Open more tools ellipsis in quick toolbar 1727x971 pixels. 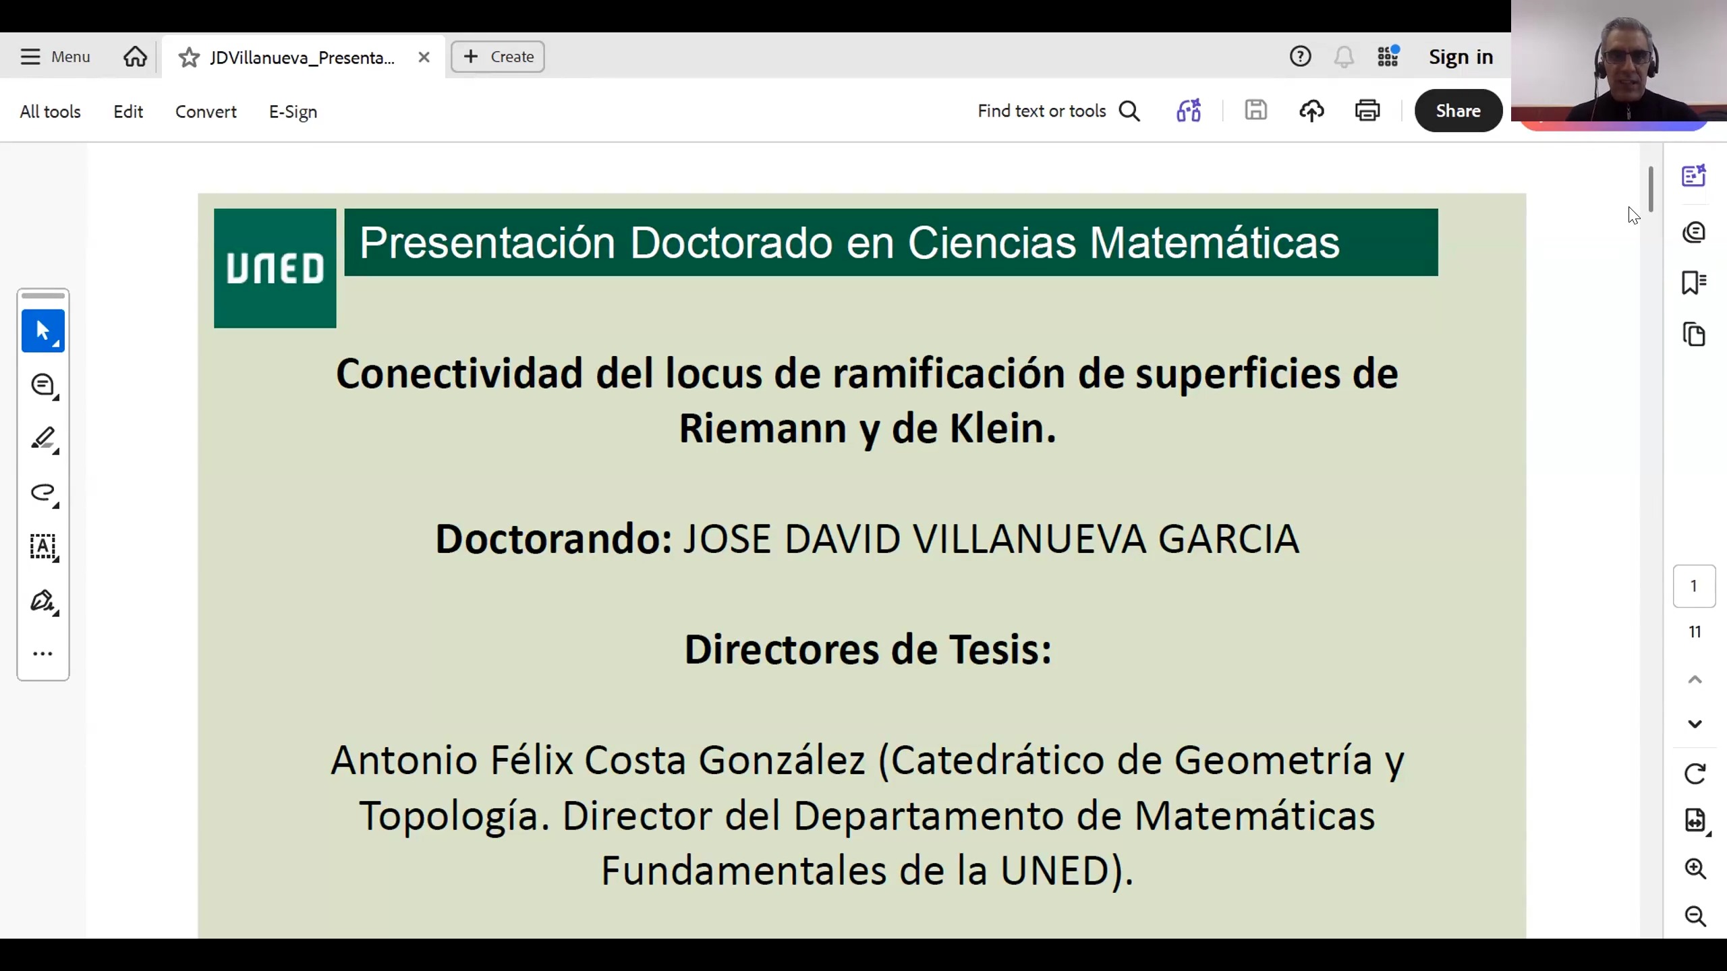(x=43, y=653)
